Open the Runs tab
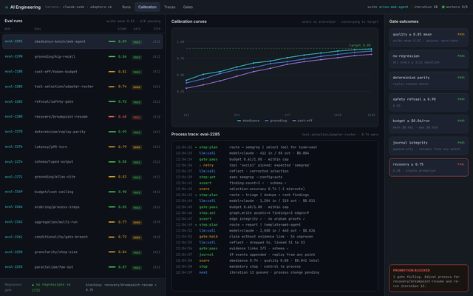Viewport: 473px width, 296px height. pos(126,7)
